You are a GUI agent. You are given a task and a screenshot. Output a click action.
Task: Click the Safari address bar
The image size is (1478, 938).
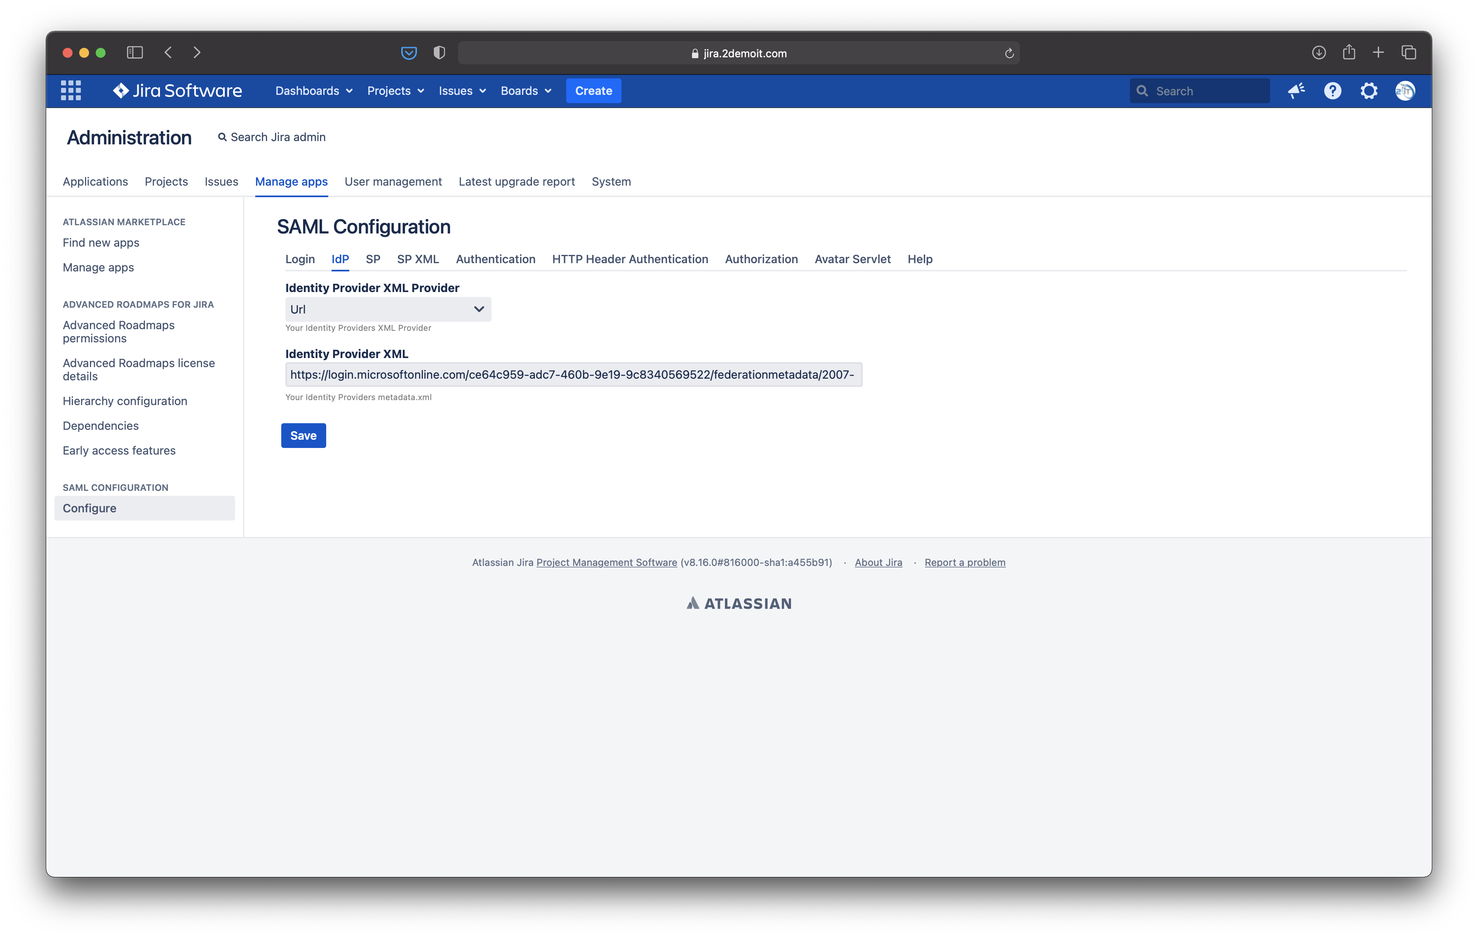(x=739, y=53)
